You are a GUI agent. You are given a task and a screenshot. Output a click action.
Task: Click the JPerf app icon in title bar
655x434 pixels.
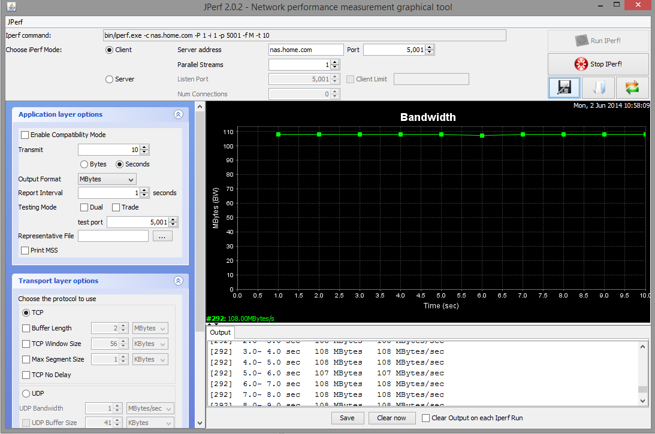[x=12, y=7]
